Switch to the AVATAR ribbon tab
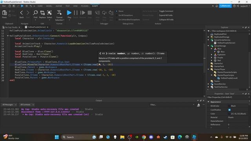251x141 pixels. [x=59, y=6]
